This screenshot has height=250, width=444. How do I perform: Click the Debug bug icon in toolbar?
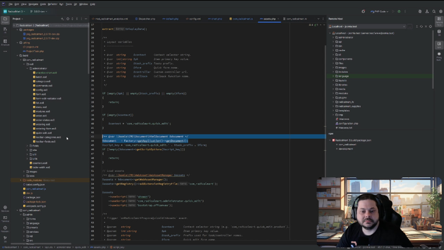click(399, 11)
